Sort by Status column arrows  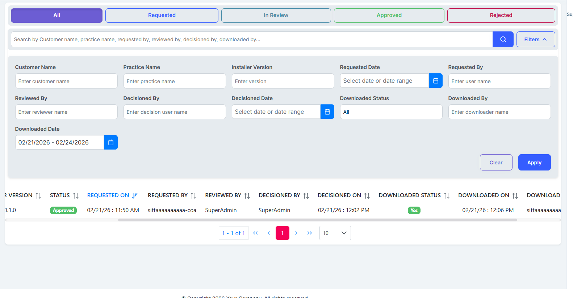click(x=75, y=196)
